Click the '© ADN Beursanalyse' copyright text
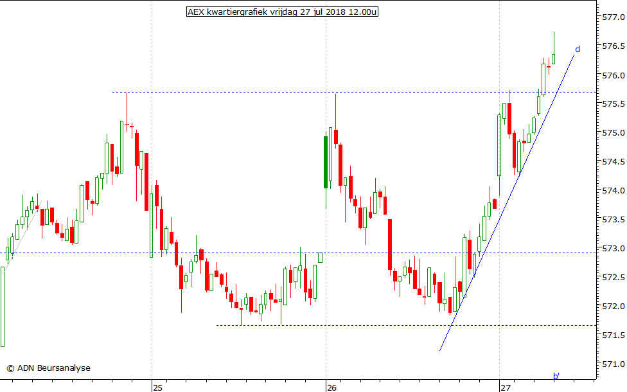This screenshot has width=627, height=392. [x=49, y=368]
